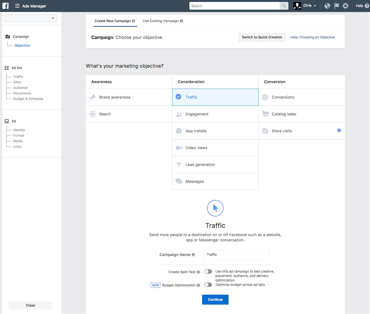Click the Store visits info icon
The image size is (370, 314).
(x=339, y=130)
